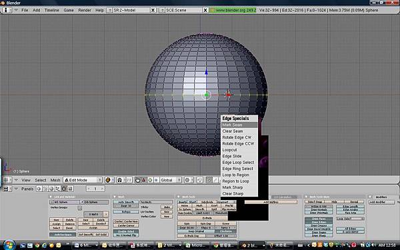Choose Clear Seam in Edge Specials
Image resolution: width=400 pixels, height=250 pixels.
pos(239,131)
